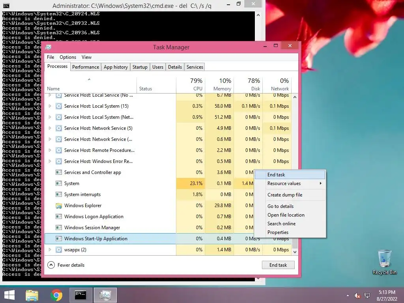Click the Service Host: Local System (Net... gear icon

(x=59, y=117)
